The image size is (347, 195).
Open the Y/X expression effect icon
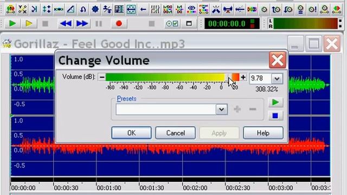click(22, 9)
